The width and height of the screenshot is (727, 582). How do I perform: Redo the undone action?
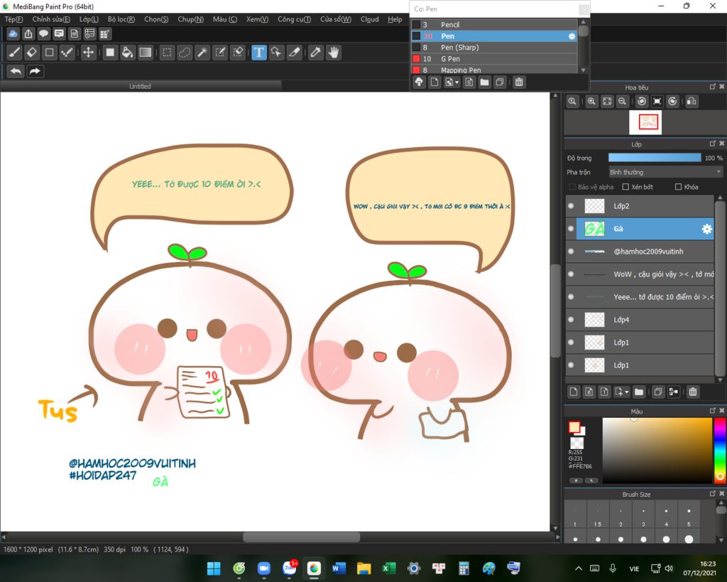(35, 71)
